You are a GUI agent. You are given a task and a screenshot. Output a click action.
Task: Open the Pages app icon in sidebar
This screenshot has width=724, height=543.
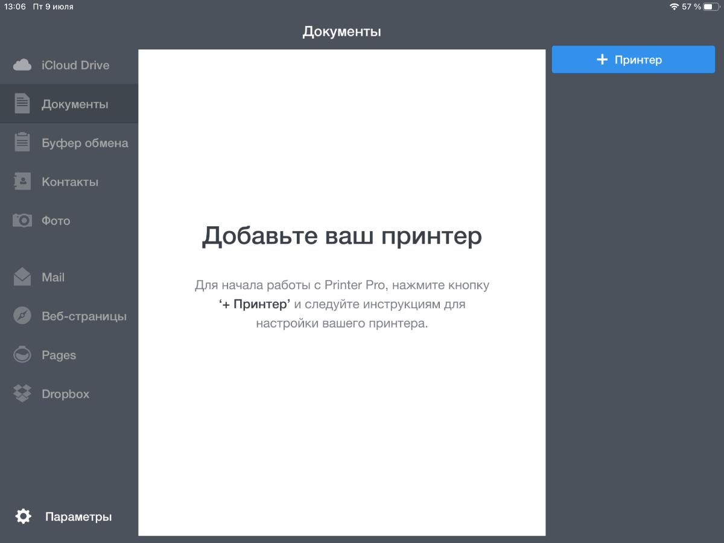tap(22, 355)
